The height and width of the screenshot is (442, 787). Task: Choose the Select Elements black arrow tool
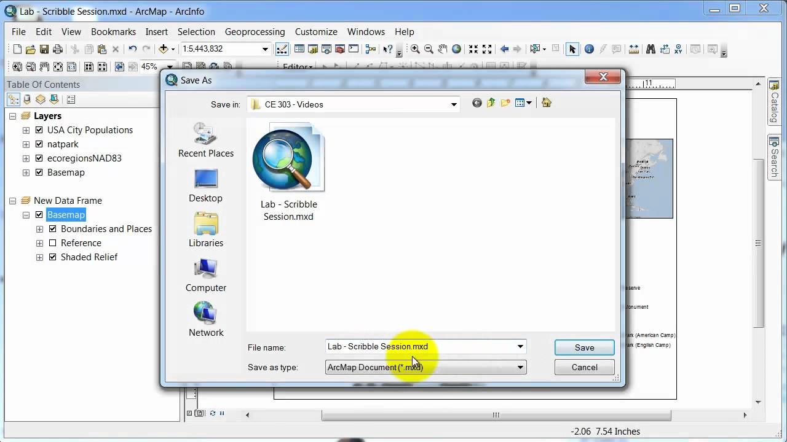click(x=572, y=49)
